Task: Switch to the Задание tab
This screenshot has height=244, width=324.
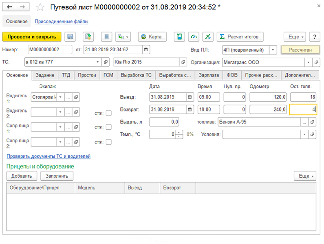Action: 45,75
